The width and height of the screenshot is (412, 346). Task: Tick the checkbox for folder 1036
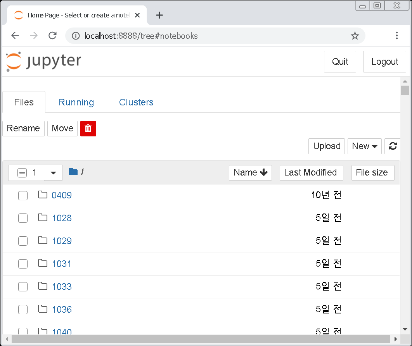click(23, 310)
